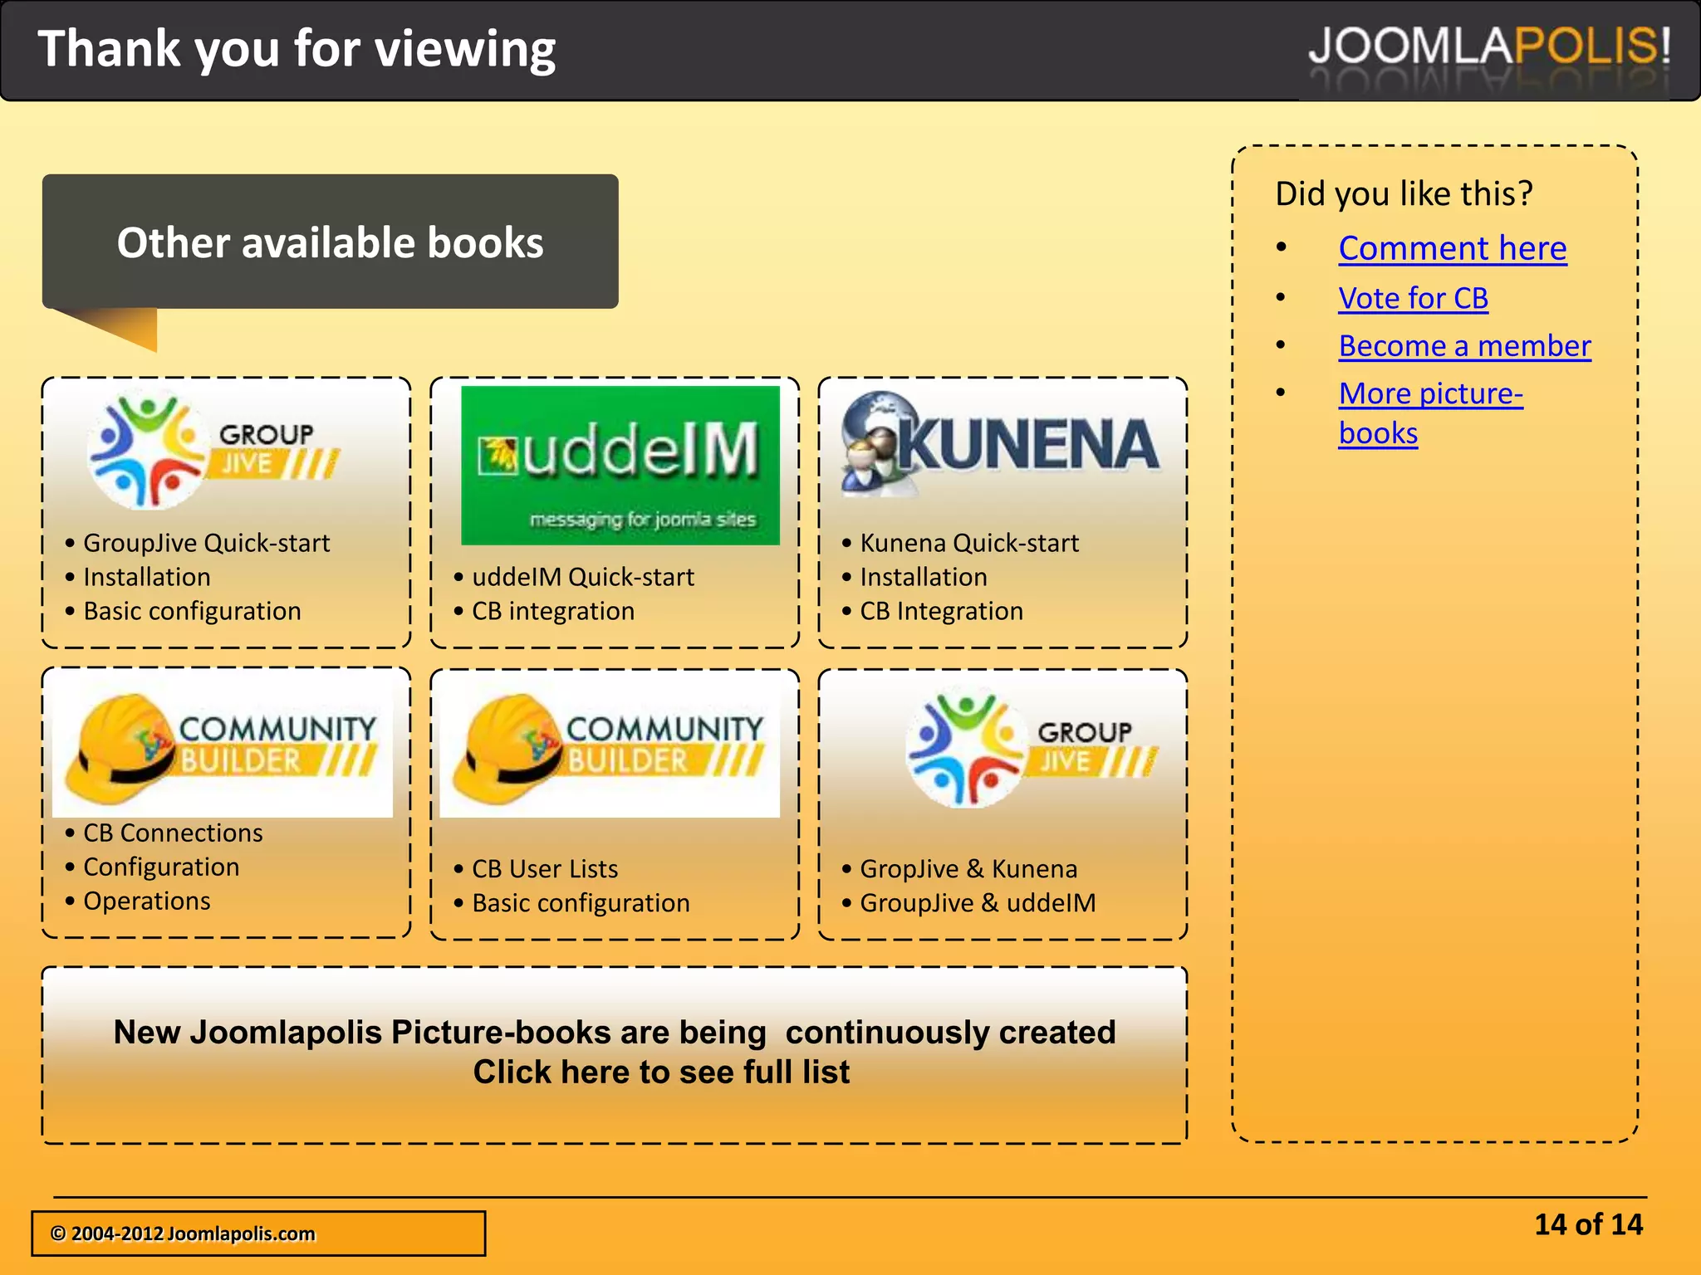The width and height of the screenshot is (1701, 1275).
Task: Click Configuration under CB Connections
Action: pos(161,867)
